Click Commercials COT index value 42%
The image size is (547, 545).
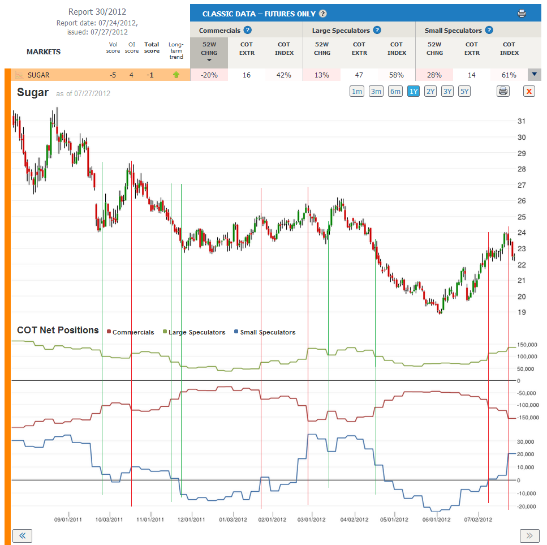click(283, 75)
